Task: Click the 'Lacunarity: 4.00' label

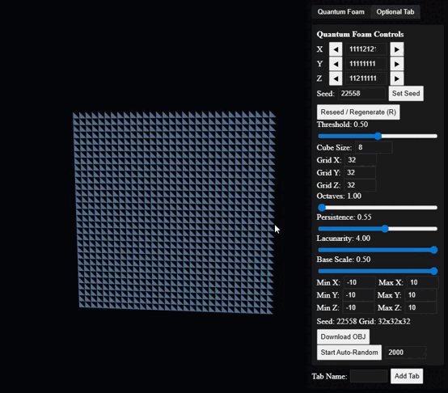Action: tap(344, 239)
